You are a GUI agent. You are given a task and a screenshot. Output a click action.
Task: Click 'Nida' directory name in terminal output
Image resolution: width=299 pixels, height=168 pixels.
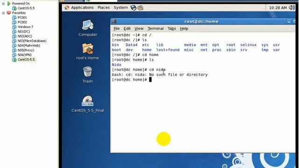(116, 65)
